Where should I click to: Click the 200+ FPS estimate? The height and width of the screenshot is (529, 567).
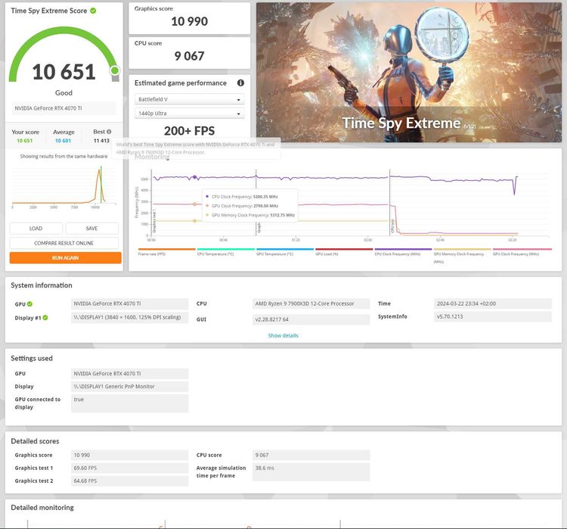coord(189,131)
